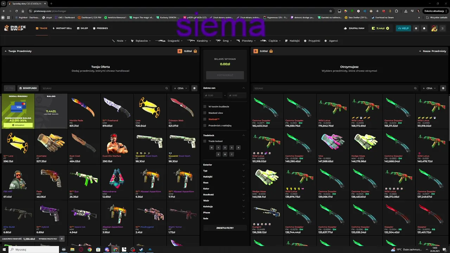Viewport: 450px width, 253px height.
Task: Click the maximum price input field
Action: (x=236, y=95)
